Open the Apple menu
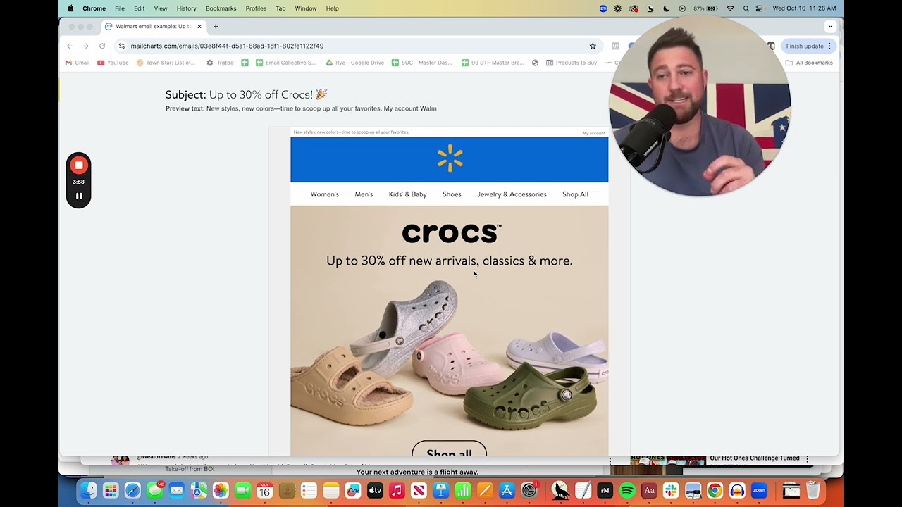Screen dimensions: 902x507 tap(70, 8)
